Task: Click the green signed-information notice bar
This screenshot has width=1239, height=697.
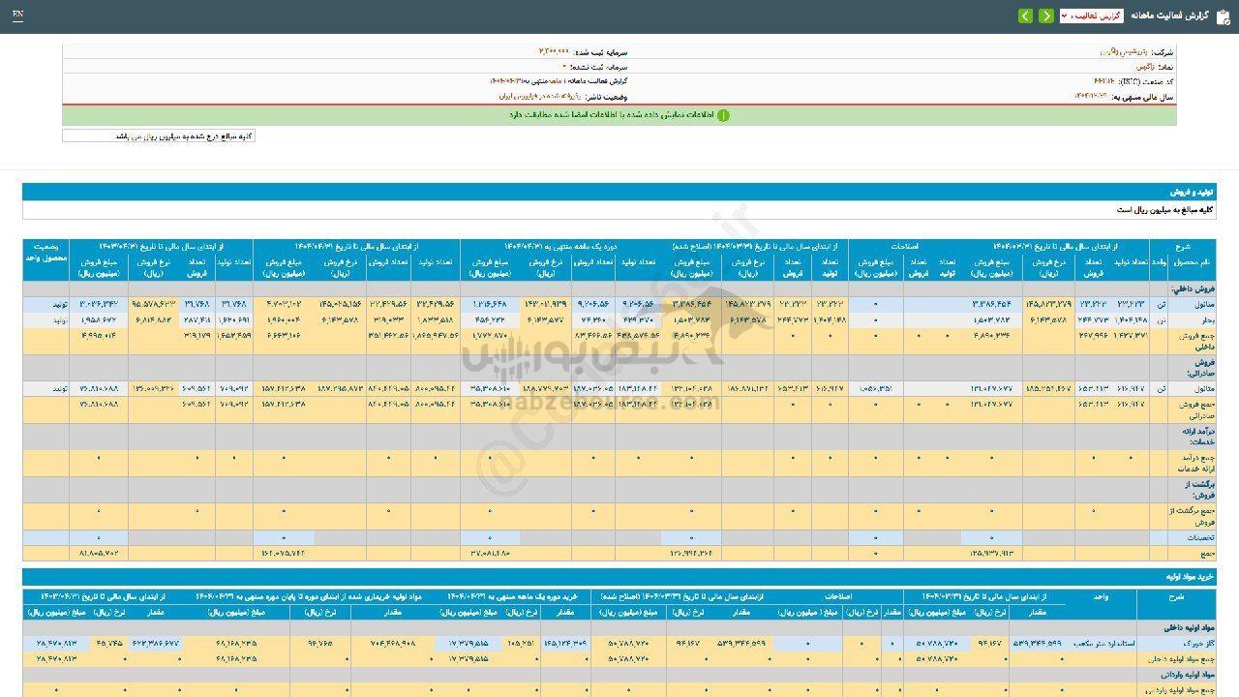Action: 619,115
